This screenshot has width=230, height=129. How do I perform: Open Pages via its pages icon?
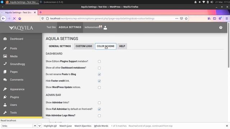click(x=5, y=72)
